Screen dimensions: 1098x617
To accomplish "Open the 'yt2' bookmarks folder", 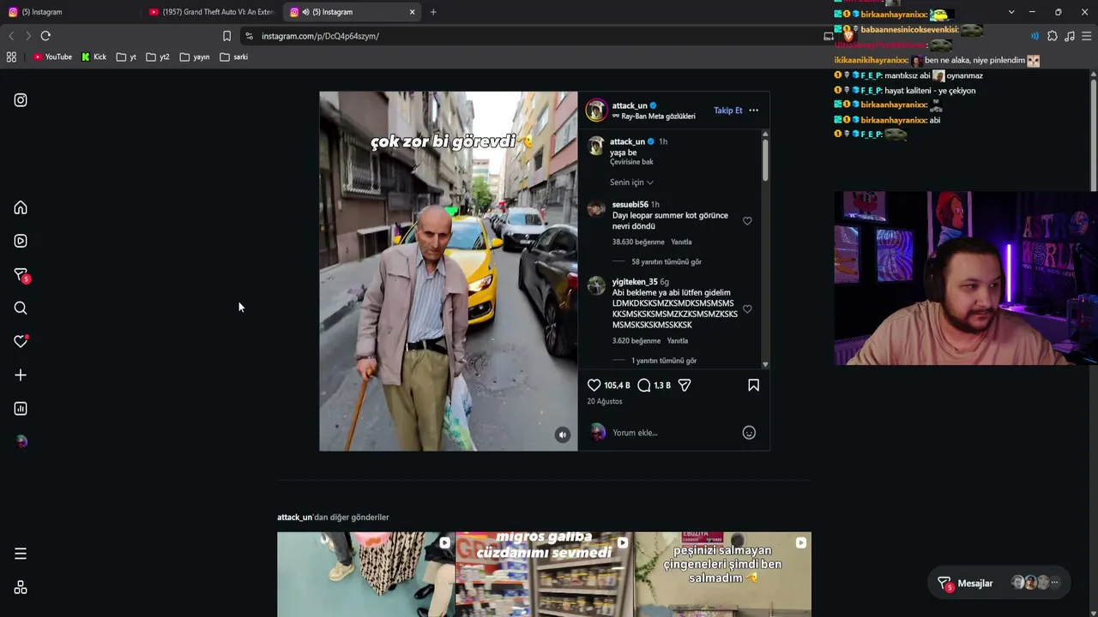I will (x=158, y=57).
